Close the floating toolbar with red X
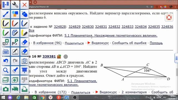The width and height of the screenshot is (178, 100). pos(24,5)
